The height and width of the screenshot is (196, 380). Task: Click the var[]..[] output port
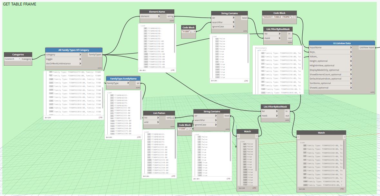[170, 117]
